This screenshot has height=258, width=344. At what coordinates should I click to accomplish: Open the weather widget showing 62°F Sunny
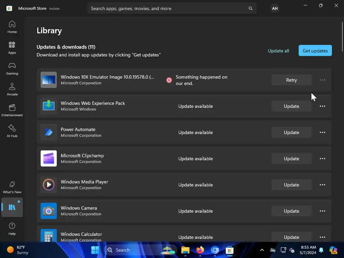pos(18,250)
